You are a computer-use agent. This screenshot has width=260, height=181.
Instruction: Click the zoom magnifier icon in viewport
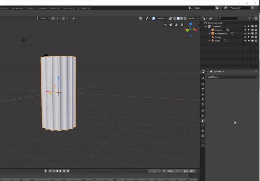coord(182,25)
